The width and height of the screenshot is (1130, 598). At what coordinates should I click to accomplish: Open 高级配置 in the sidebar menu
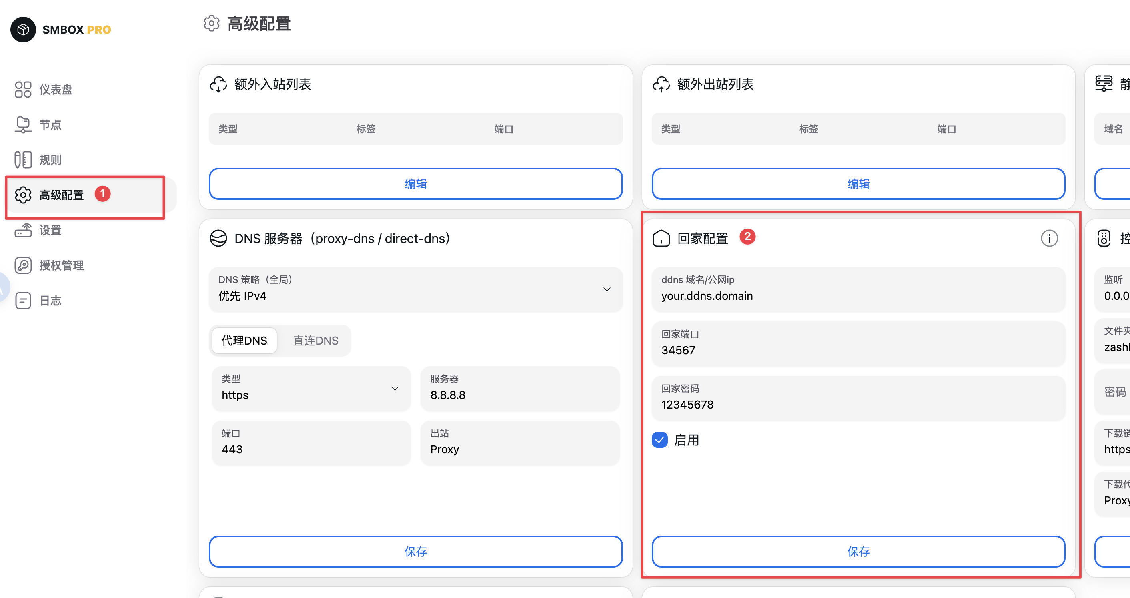61,195
